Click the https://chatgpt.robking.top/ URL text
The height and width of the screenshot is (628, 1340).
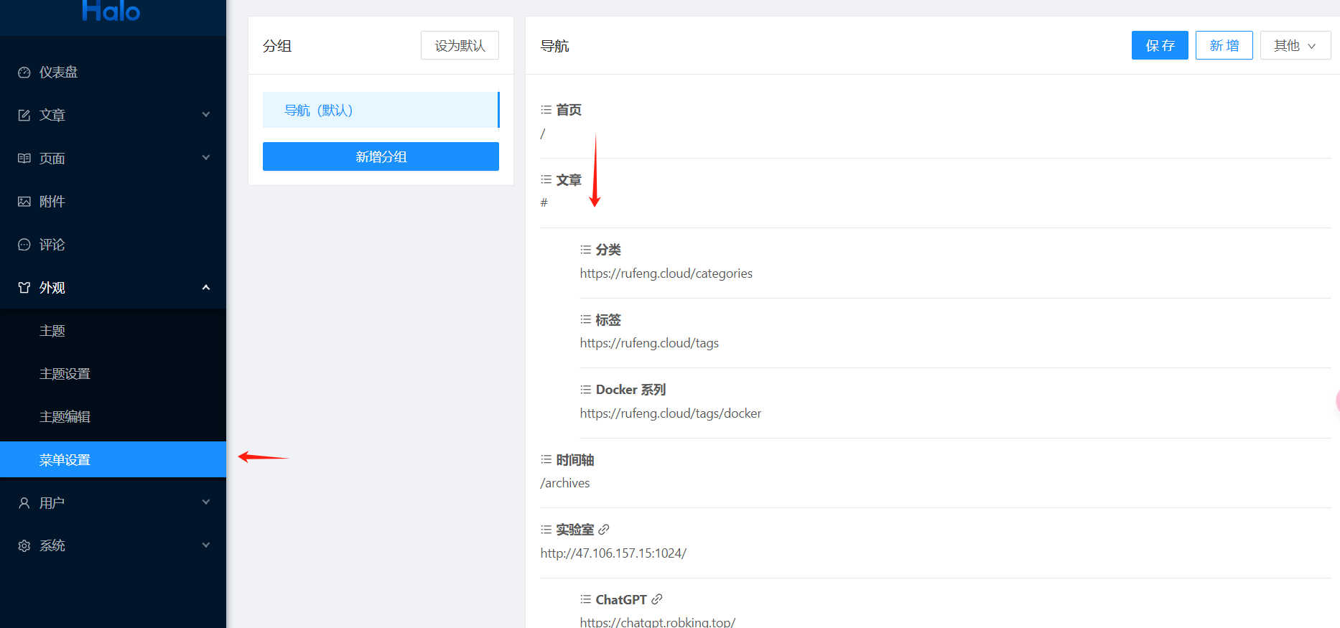pyautogui.click(x=658, y=622)
